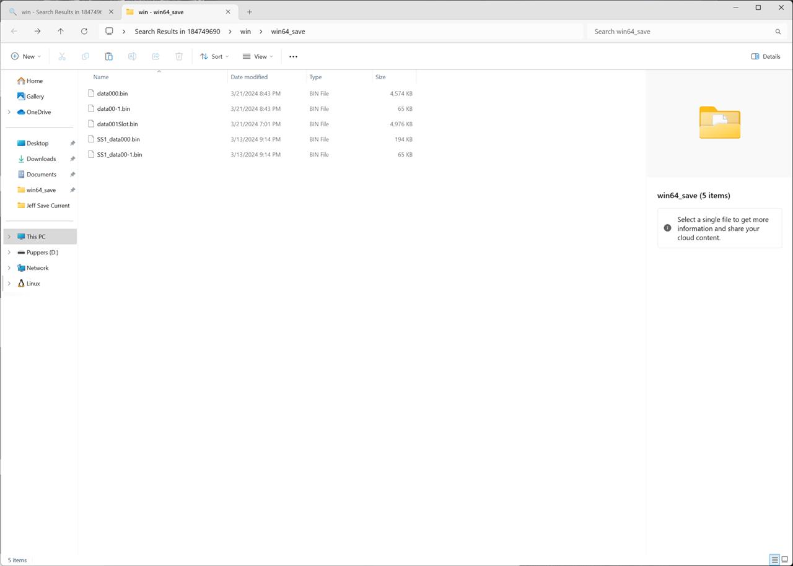
Task: Open Downloads folder in sidebar
Action: pyautogui.click(x=41, y=159)
